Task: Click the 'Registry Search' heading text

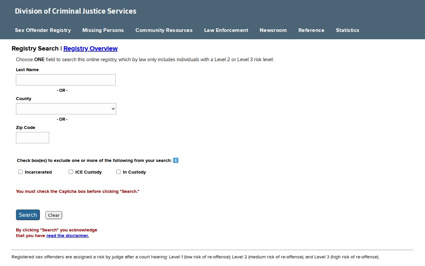Action: 35,49
